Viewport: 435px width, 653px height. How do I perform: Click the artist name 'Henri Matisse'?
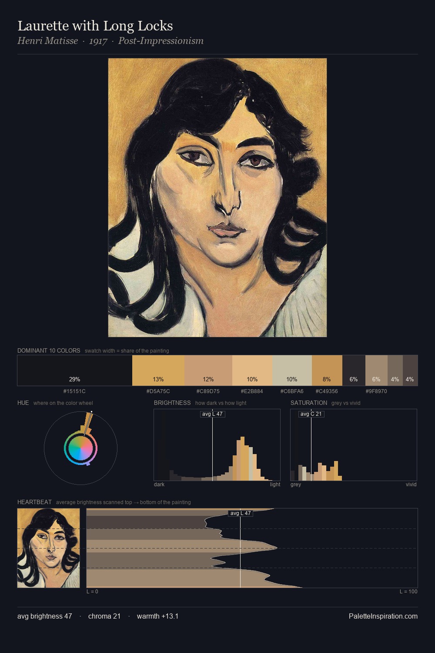48,41
